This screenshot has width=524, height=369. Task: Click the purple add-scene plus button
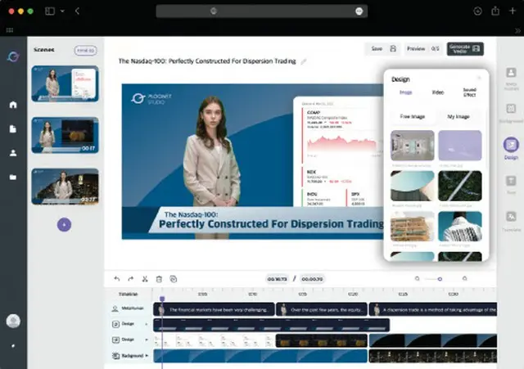click(64, 225)
